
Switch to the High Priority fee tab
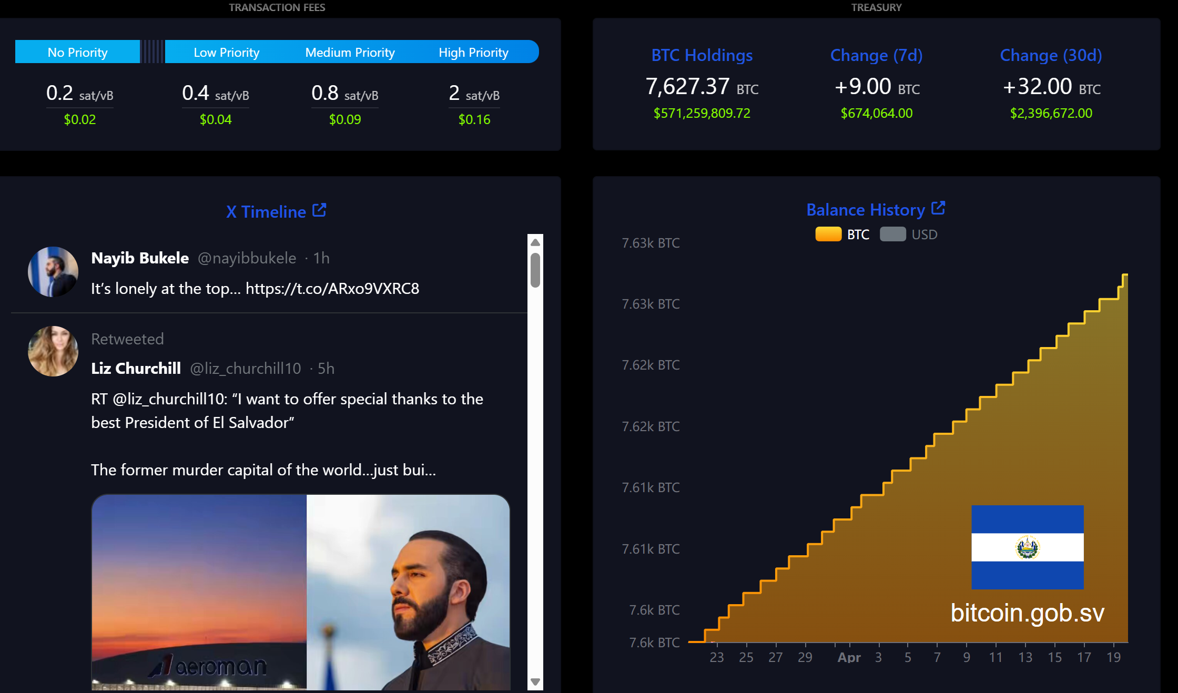point(473,52)
